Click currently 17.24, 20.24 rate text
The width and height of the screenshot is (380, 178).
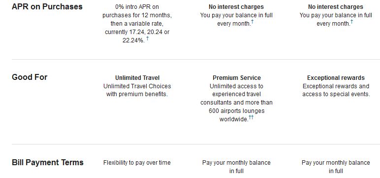pos(137,32)
